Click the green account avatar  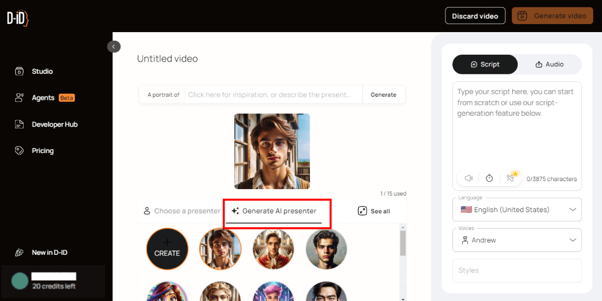coord(20,281)
